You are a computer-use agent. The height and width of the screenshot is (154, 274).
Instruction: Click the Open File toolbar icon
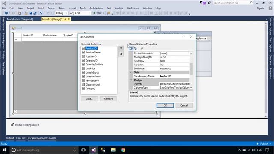point(26,13)
